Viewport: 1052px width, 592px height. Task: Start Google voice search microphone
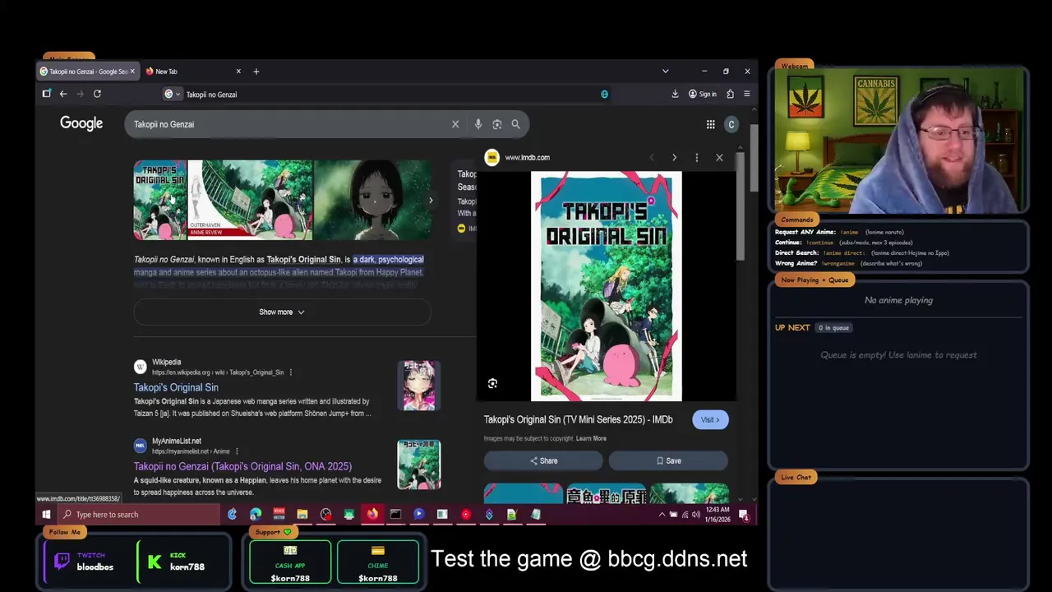(x=478, y=124)
